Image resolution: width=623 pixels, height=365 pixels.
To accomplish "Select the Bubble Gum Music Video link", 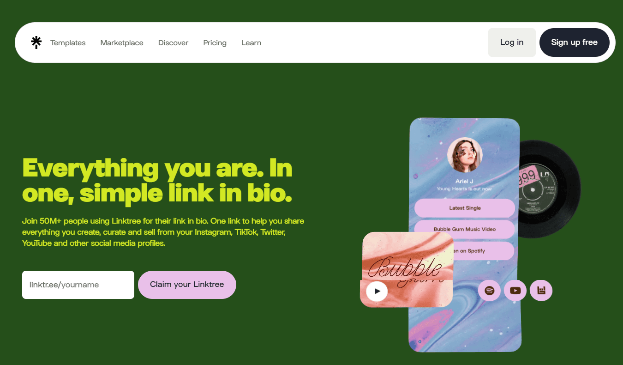I will tap(465, 229).
